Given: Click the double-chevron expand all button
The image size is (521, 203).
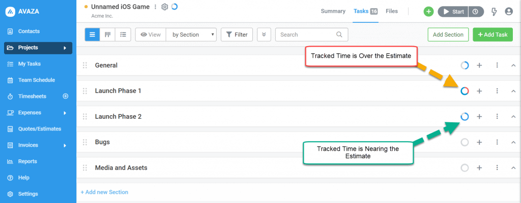Looking at the screenshot, I should 264,35.
